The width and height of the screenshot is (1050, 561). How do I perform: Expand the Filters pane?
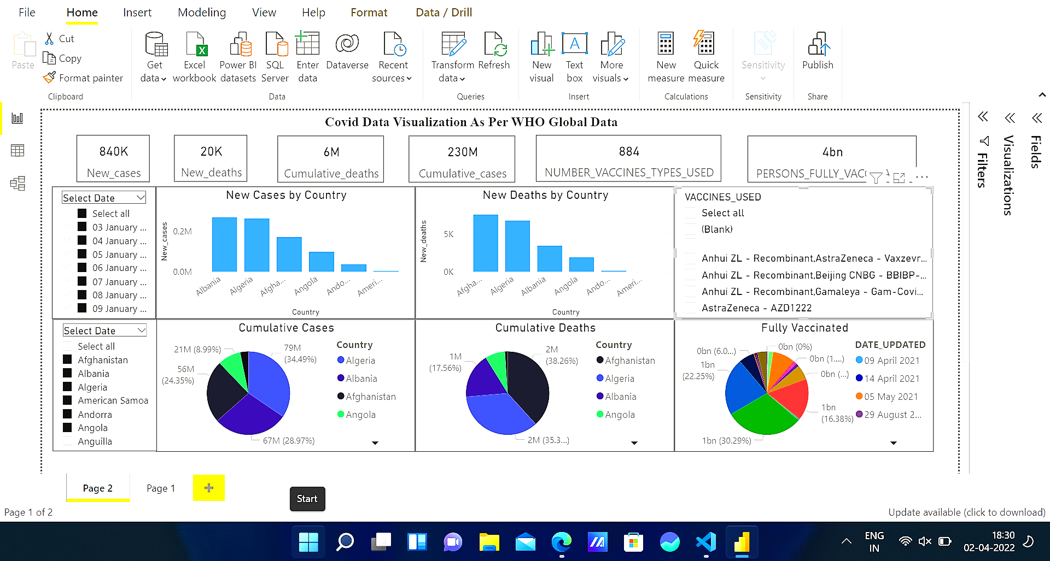[x=983, y=117]
